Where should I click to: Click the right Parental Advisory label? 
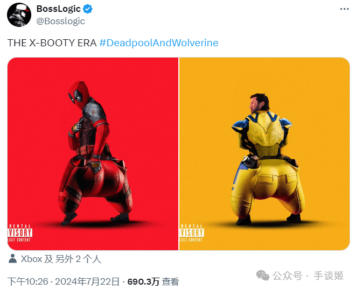[x=192, y=233]
